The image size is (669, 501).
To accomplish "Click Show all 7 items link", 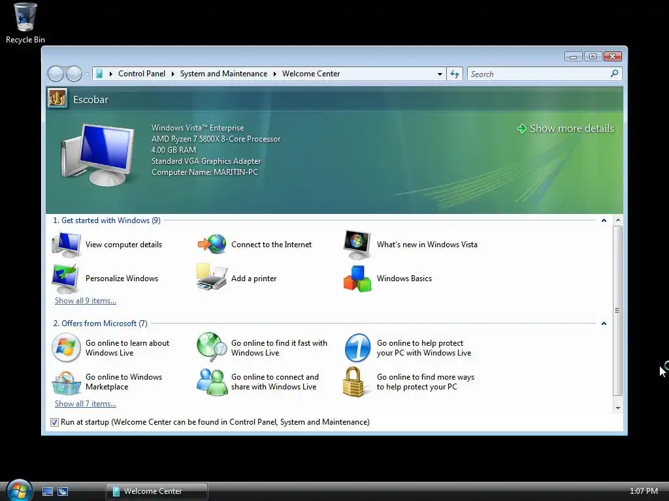I will 86,404.
